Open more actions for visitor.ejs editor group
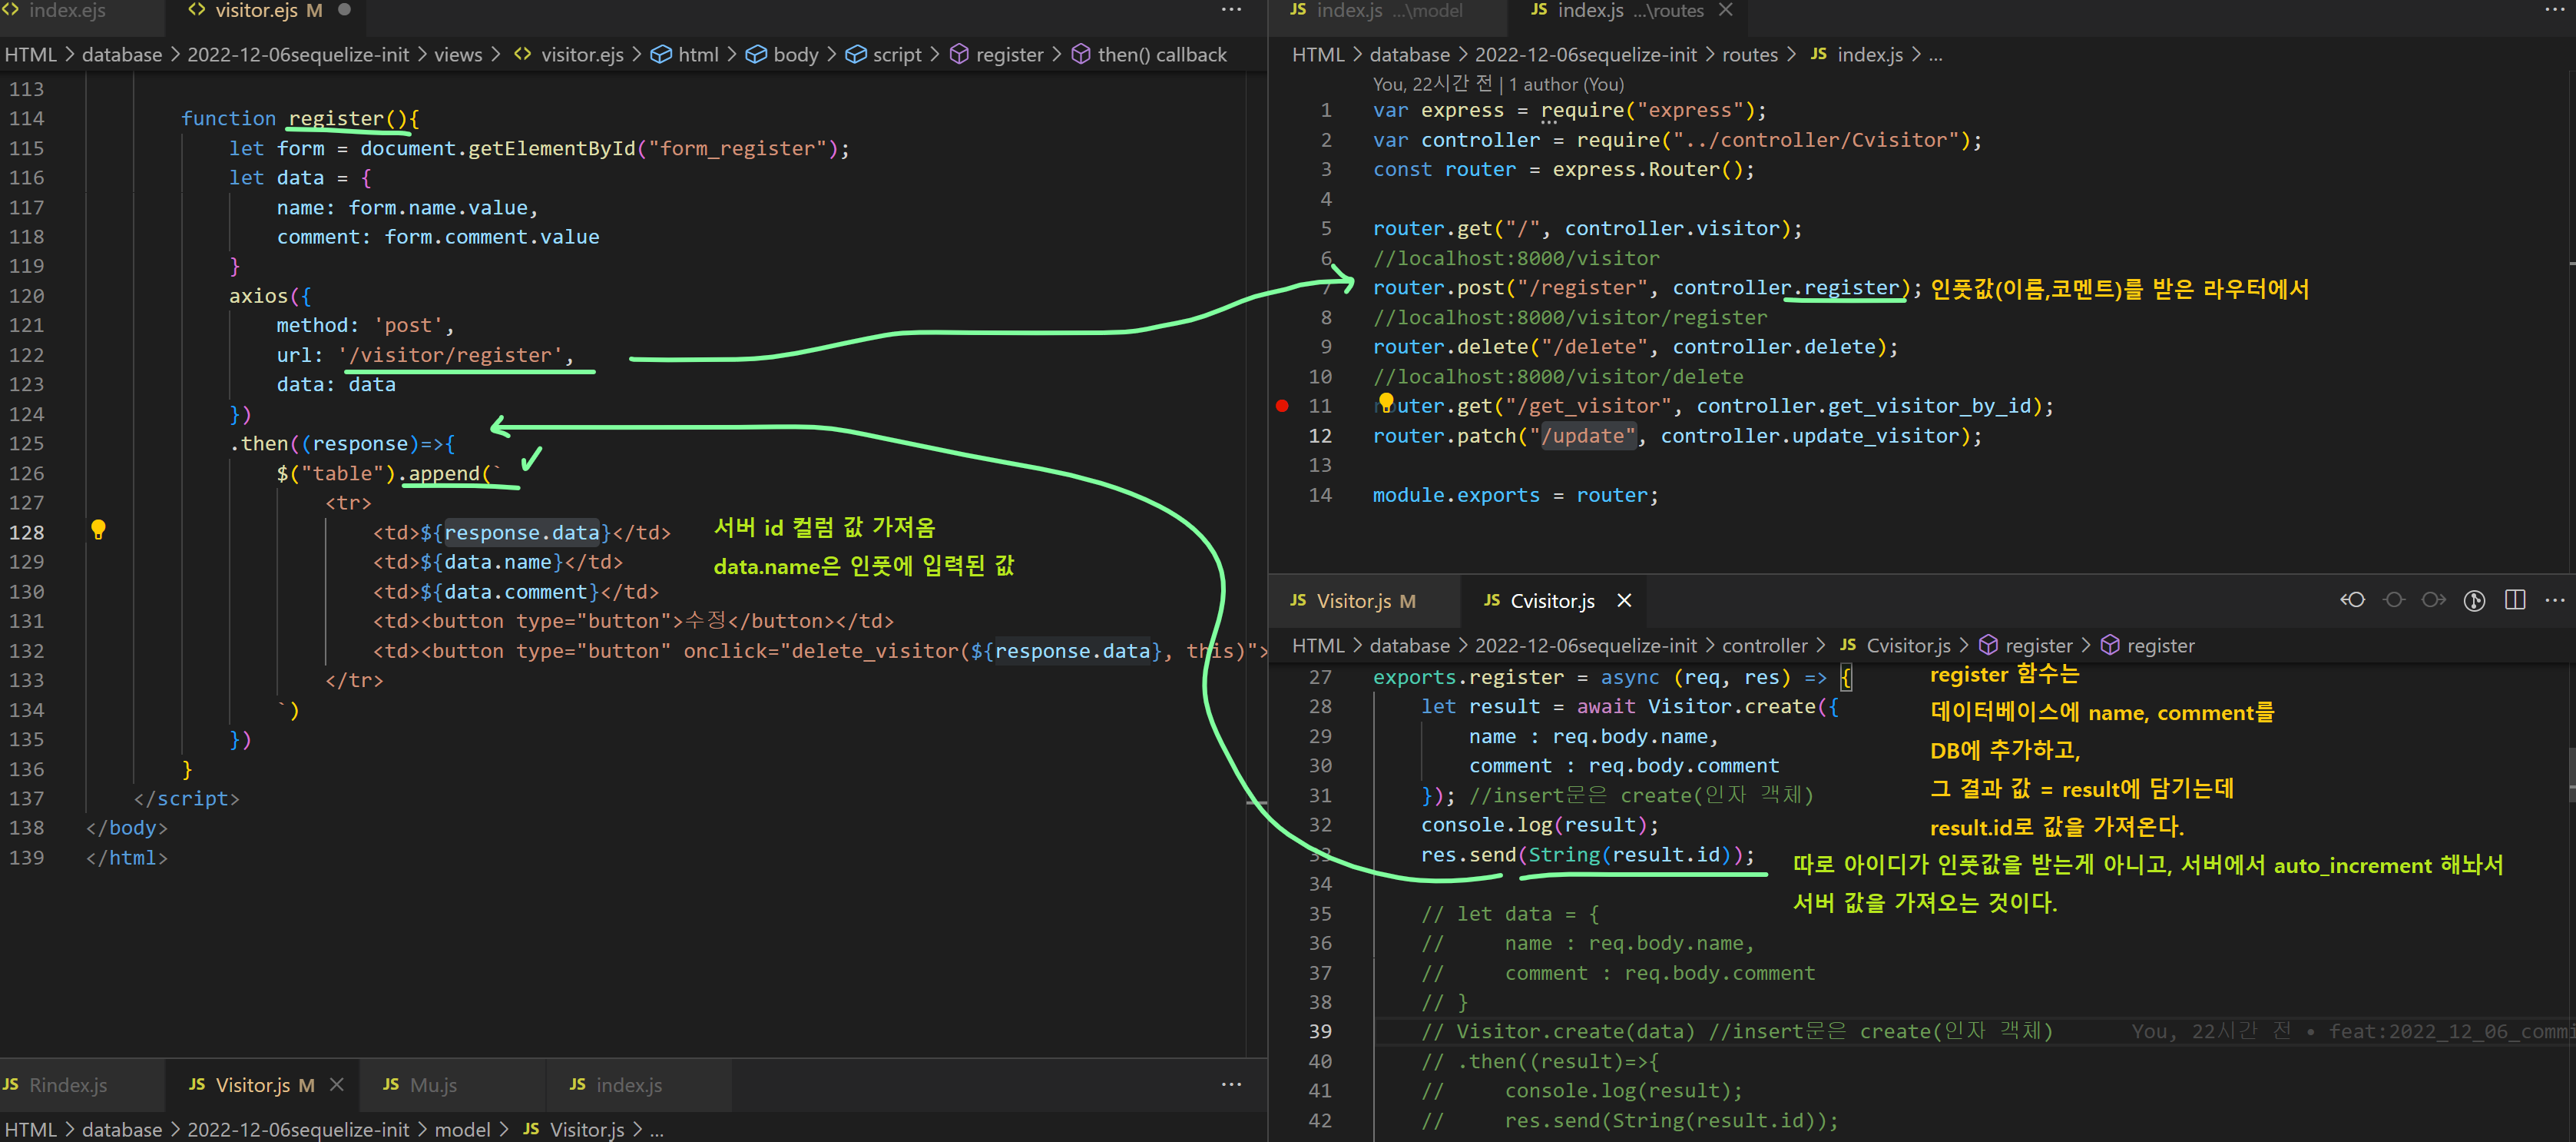 [x=1231, y=10]
